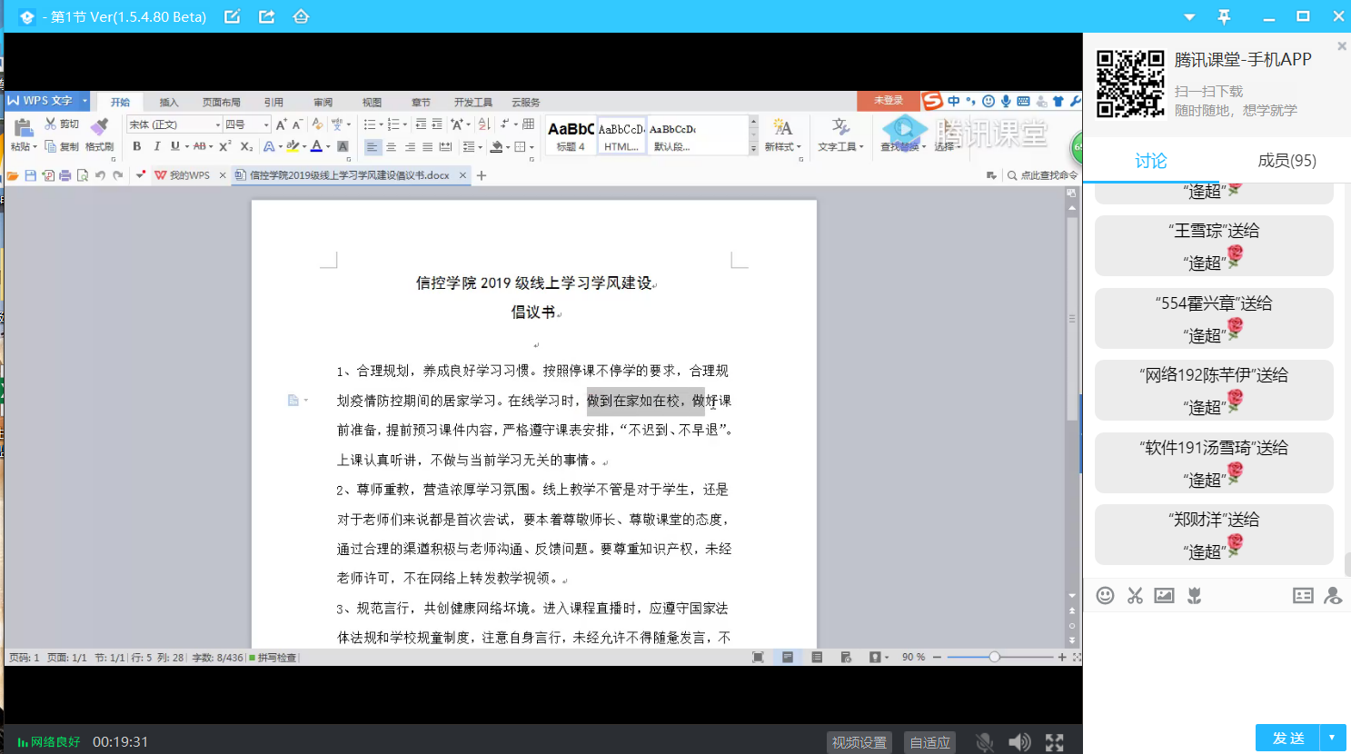This screenshot has width=1351, height=754.
Task: Toggle the speaker volume icon
Action: [x=1019, y=742]
